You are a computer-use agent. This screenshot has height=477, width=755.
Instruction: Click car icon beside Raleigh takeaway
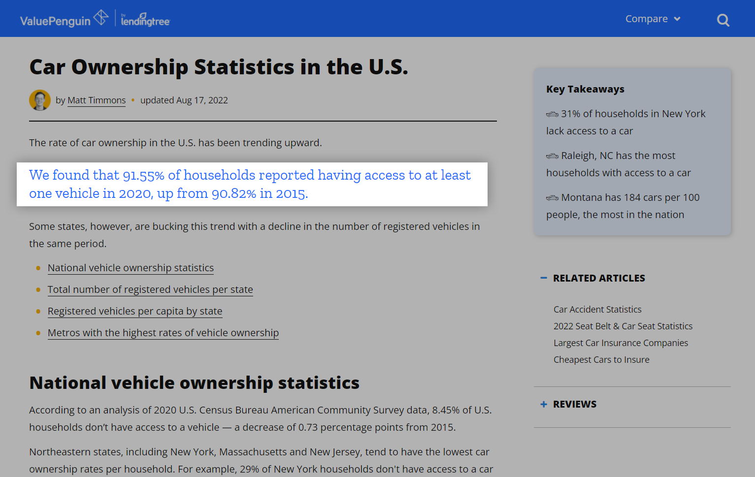pyautogui.click(x=552, y=156)
